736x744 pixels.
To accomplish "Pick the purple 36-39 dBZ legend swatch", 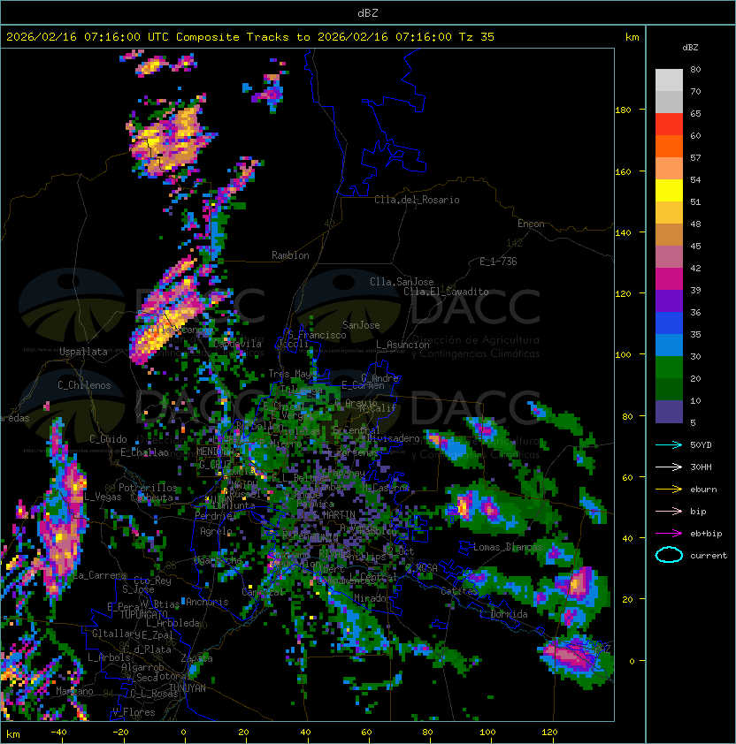I will [x=669, y=300].
